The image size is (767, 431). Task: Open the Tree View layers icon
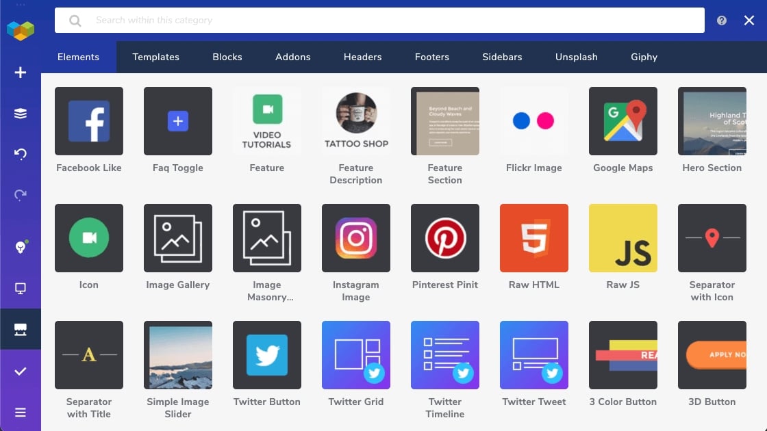20,114
